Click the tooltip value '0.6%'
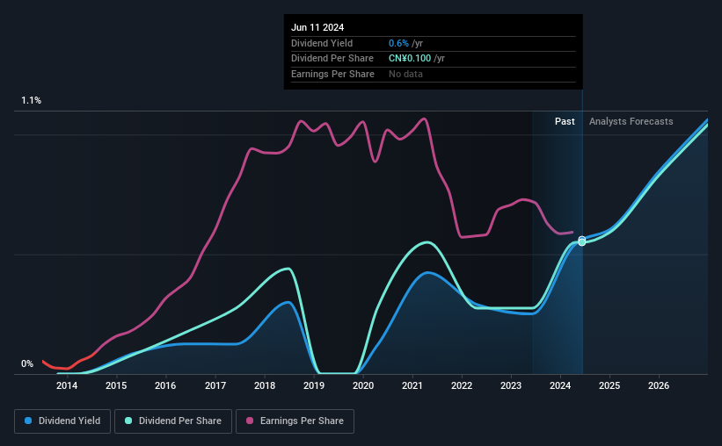Image resolution: width=722 pixels, height=446 pixels. coord(398,43)
